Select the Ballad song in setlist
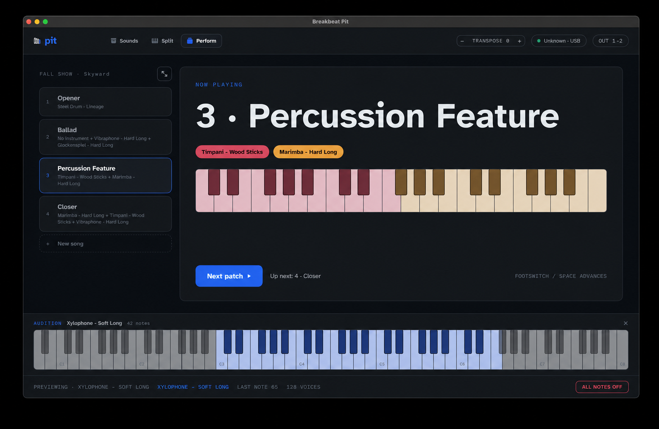Viewport: 659px width, 429px height. pos(106,137)
